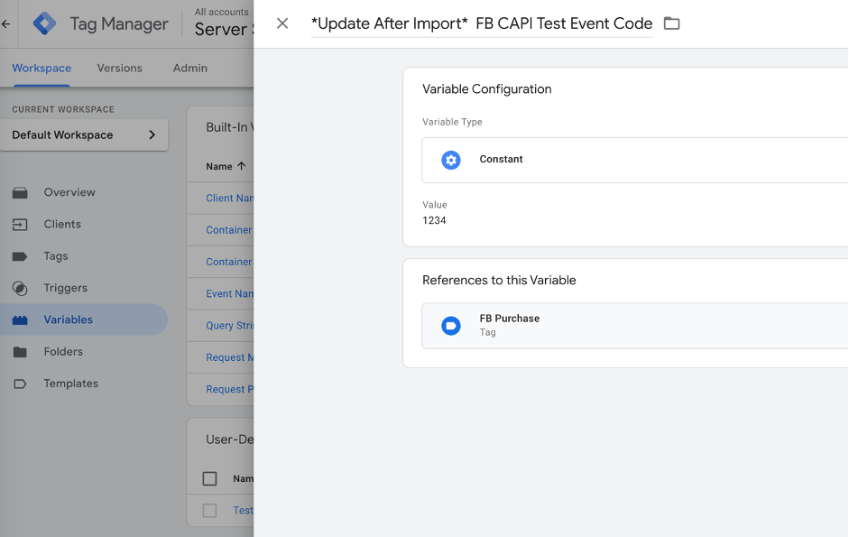The image size is (849, 537).
Task: Open the Clients section
Action: [x=62, y=224]
